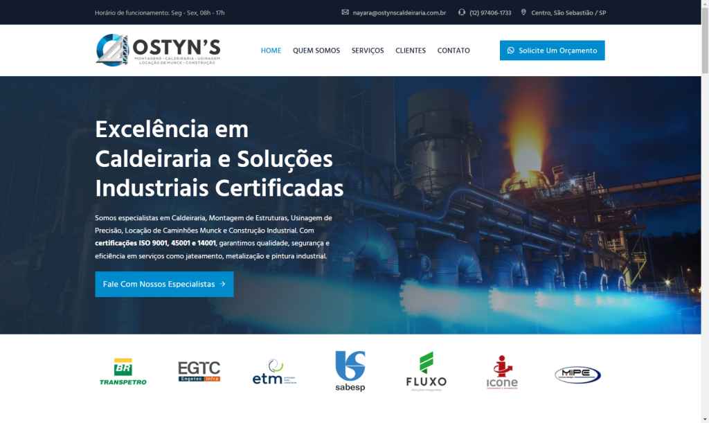Open the CONTATO menu item
This screenshot has height=423, width=709.
(x=454, y=51)
